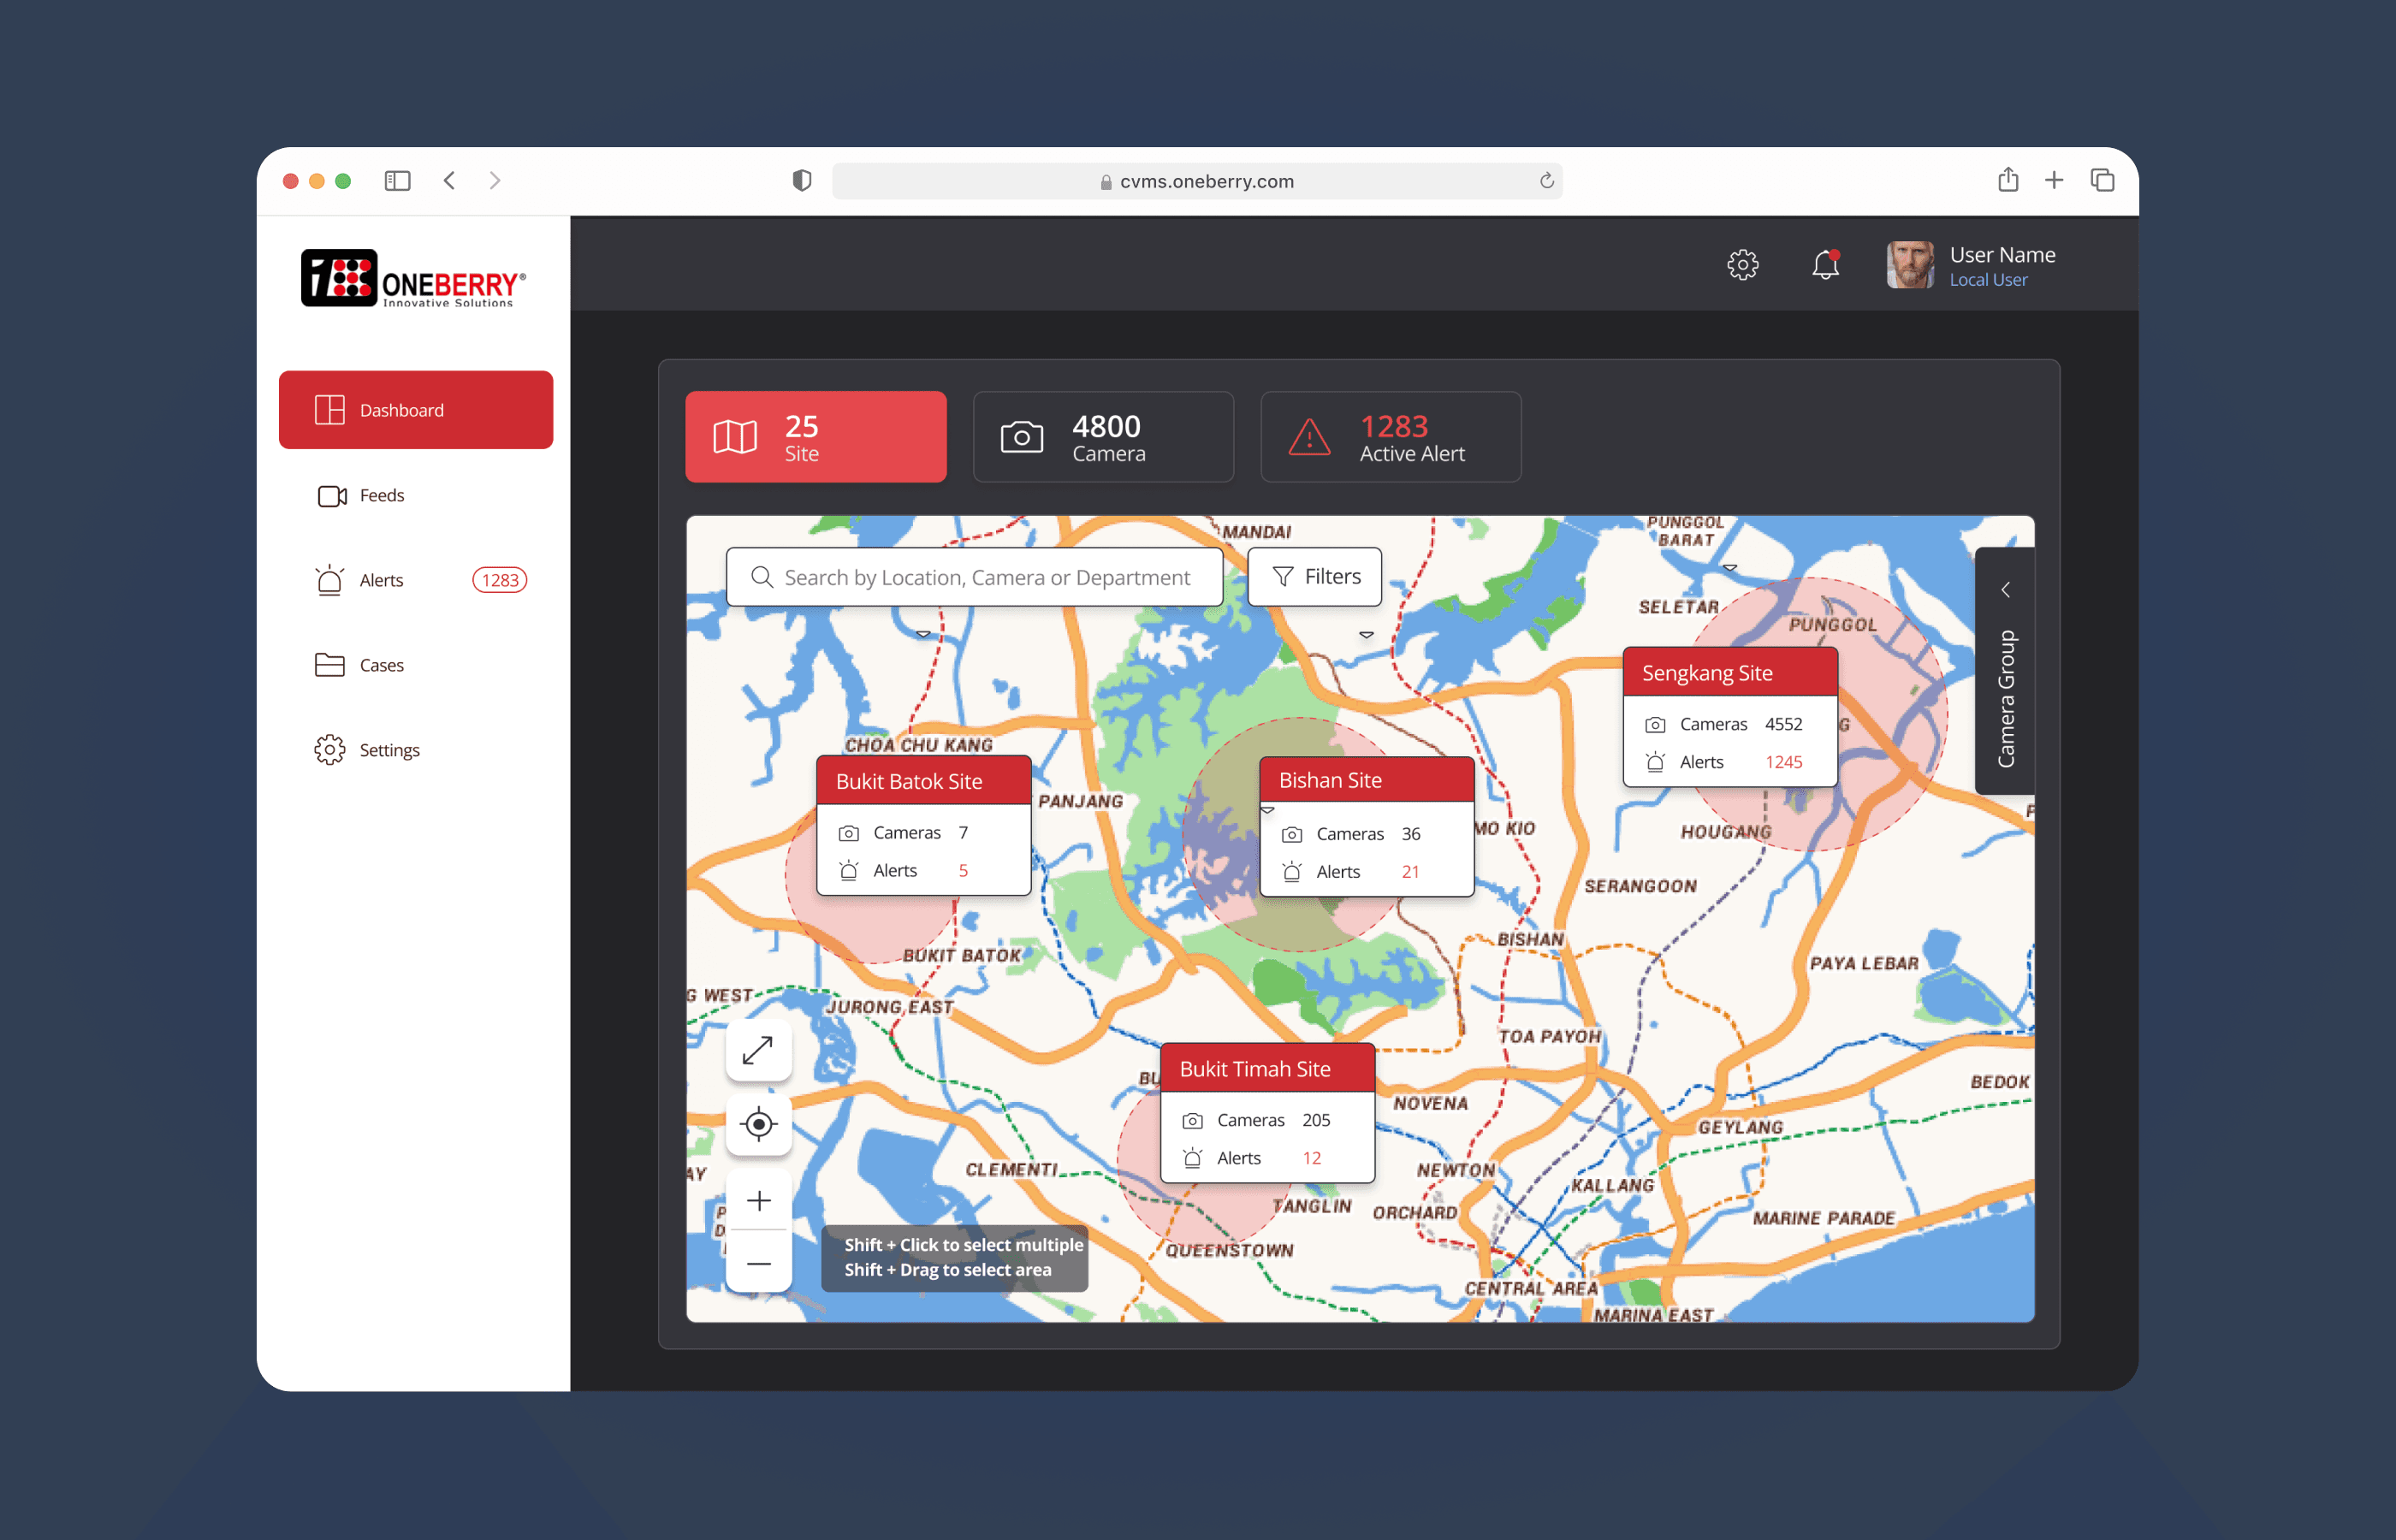Click the camera icon in the Sengkang popup
Viewport: 2396px width, 1540px height.
pyautogui.click(x=1655, y=724)
